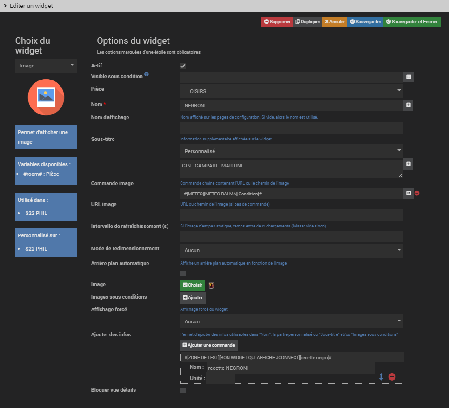The width and height of the screenshot is (449, 408).
Task: Open command picker icon for Commande image
Action: [x=409, y=193]
